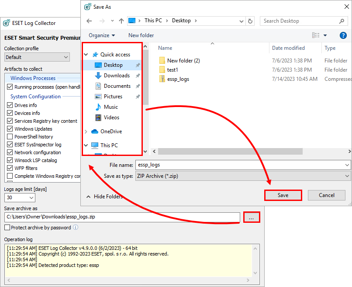Image resolution: width=352 pixels, height=287 pixels.
Task: Open Downloads in the navigation pane
Action: pos(117,76)
